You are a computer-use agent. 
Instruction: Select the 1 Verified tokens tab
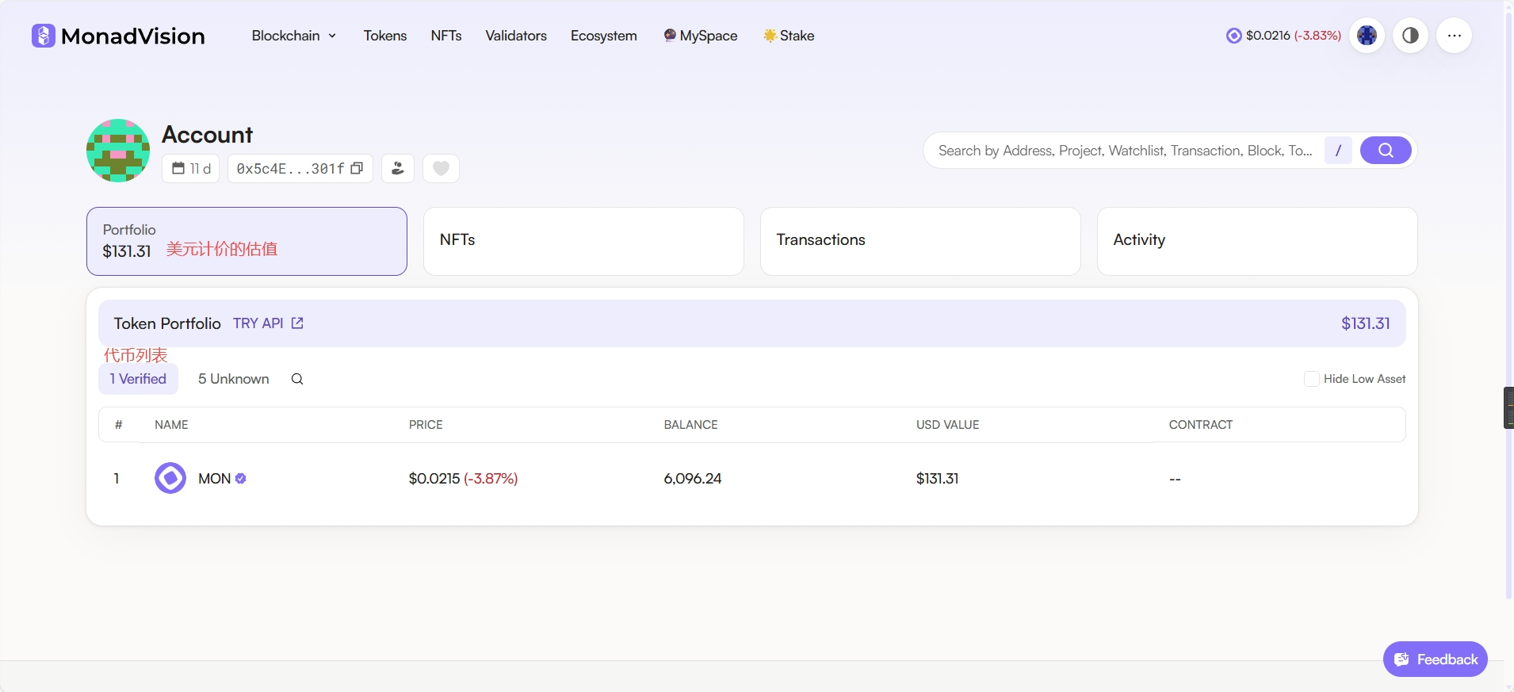pos(138,379)
